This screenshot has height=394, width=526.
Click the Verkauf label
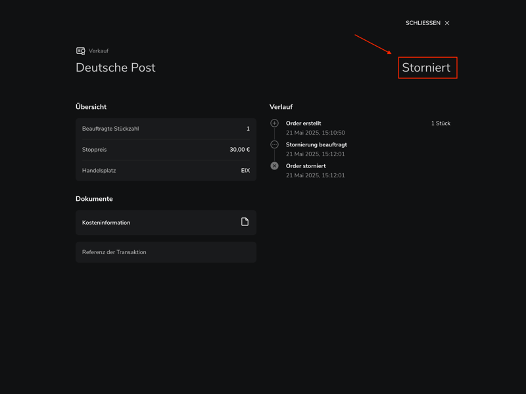click(99, 51)
